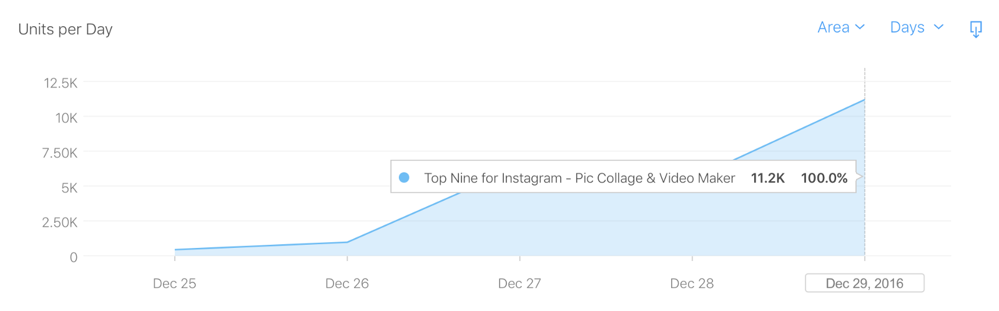The image size is (999, 311).
Task: Click the download chart export icon
Action: 975,29
